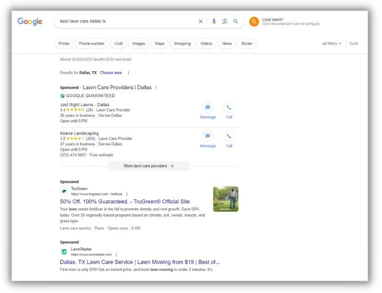Viewport: 382px width, 293px height.
Task: Open the Dallas, TX Lawn Care Service headline
Action: [x=140, y=262]
